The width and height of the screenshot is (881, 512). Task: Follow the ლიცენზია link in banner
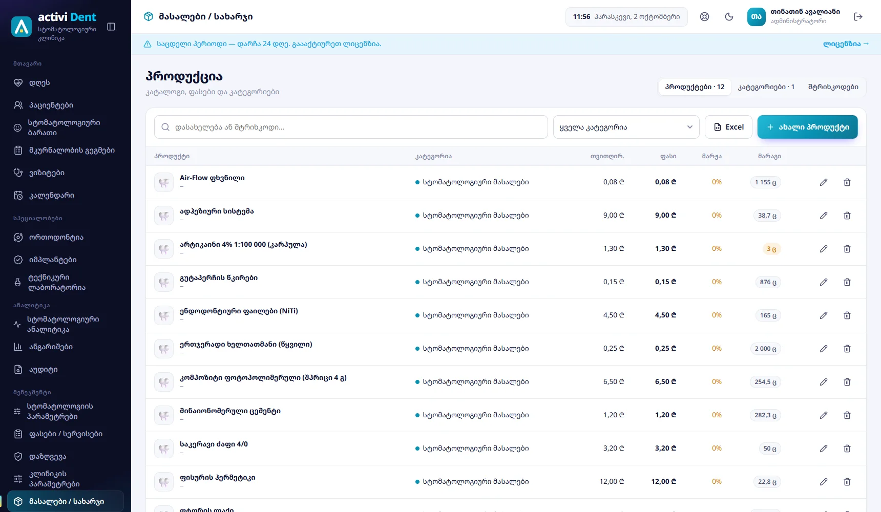[846, 44]
